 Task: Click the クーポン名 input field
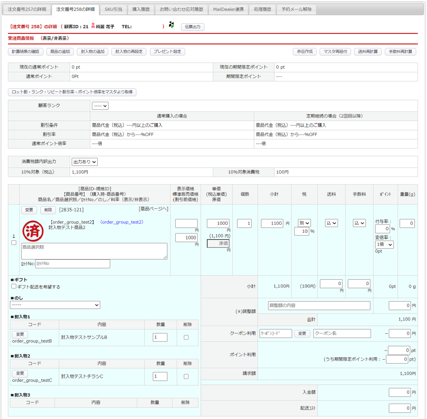coord(342,333)
